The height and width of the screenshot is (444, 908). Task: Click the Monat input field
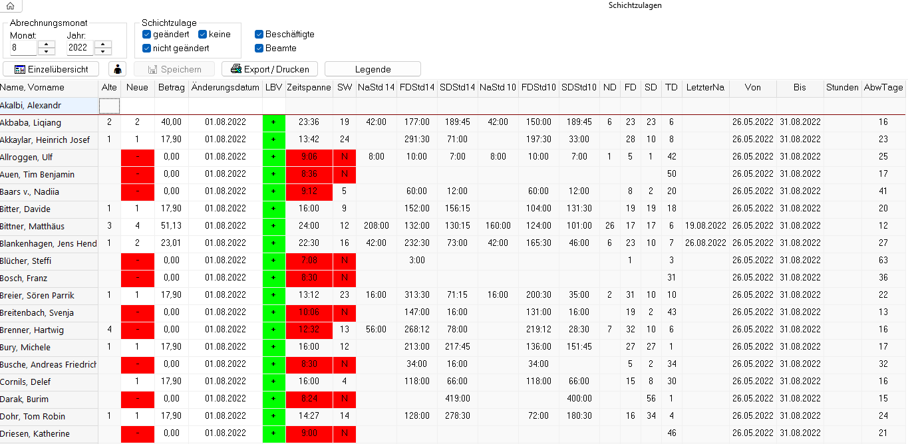(x=23, y=48)
